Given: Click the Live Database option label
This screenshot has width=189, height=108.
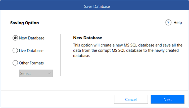Looking at the screenshot, I should pos(31,50).
